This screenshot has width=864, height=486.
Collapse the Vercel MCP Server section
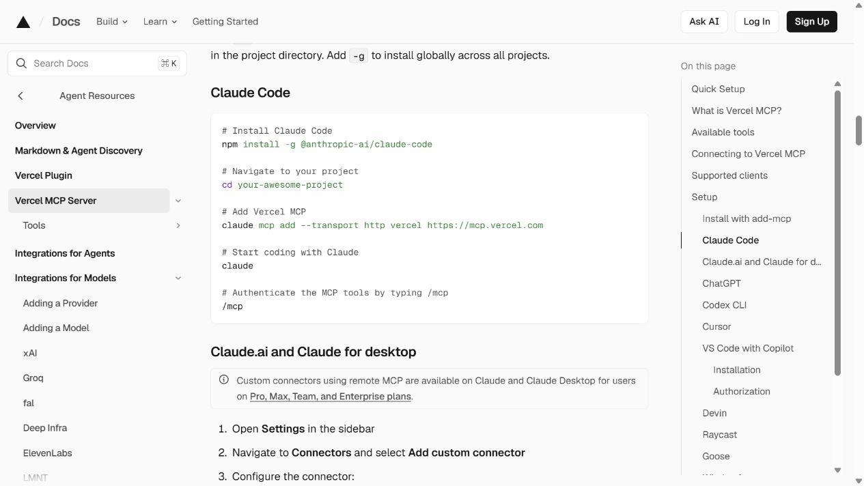click(178, 201)
